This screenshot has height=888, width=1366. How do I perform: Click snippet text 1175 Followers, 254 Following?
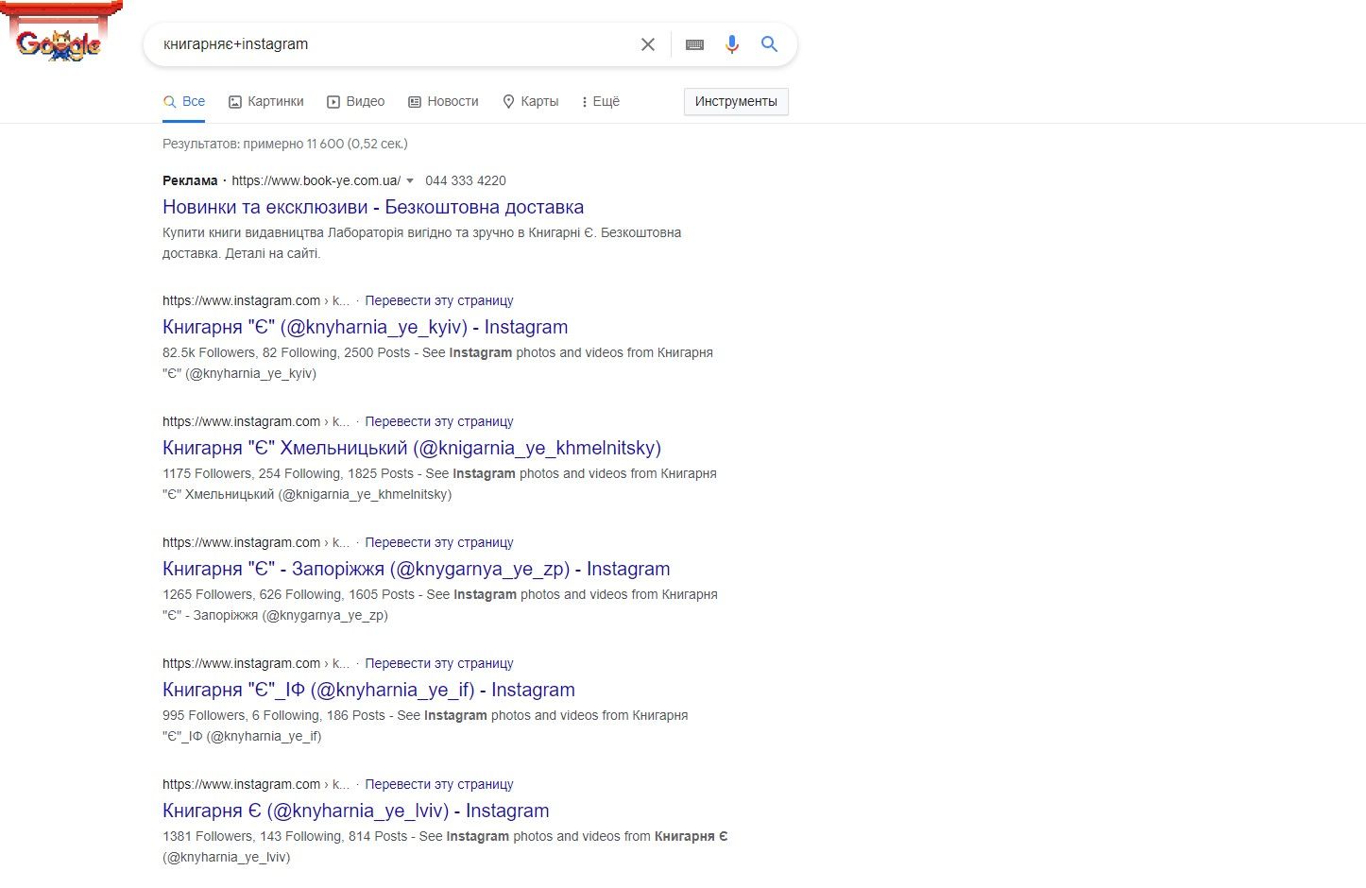[x=251, y=473]
